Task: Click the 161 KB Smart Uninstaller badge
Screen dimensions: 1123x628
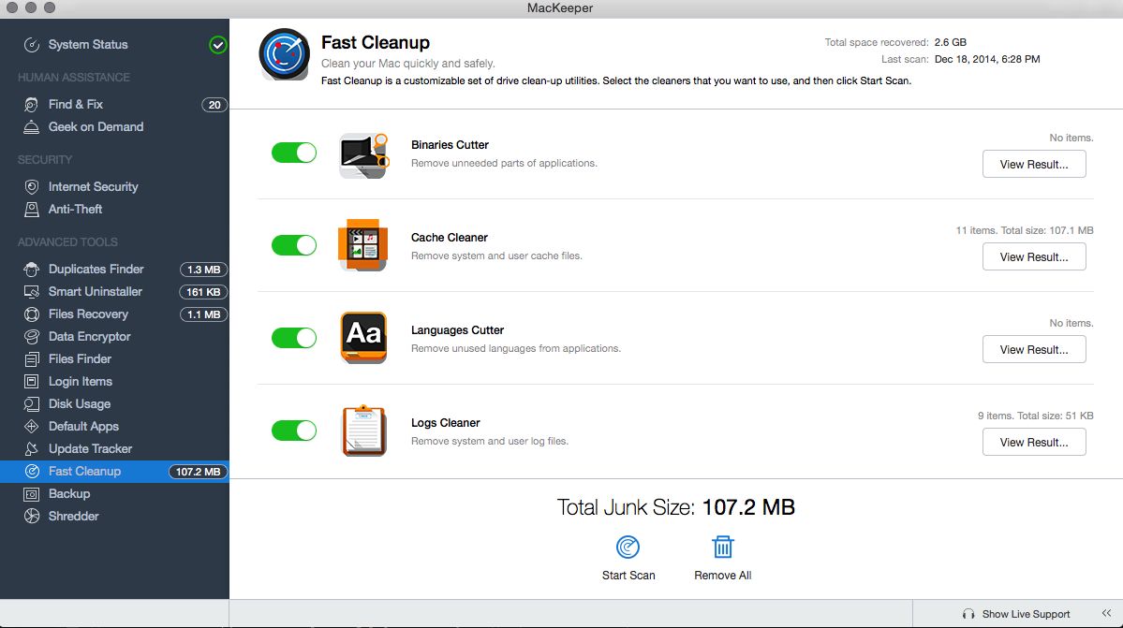Action: click(x=203, y=292)
